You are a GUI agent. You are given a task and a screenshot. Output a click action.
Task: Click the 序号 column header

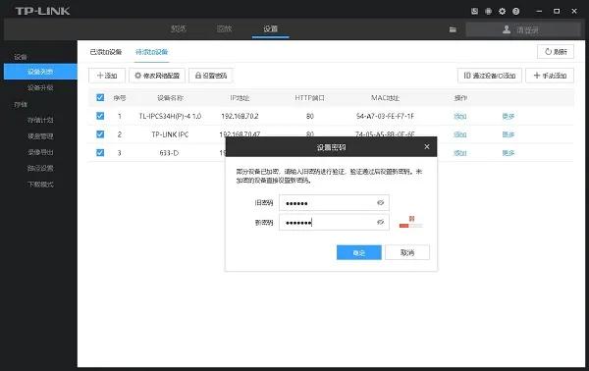[120, 98]
